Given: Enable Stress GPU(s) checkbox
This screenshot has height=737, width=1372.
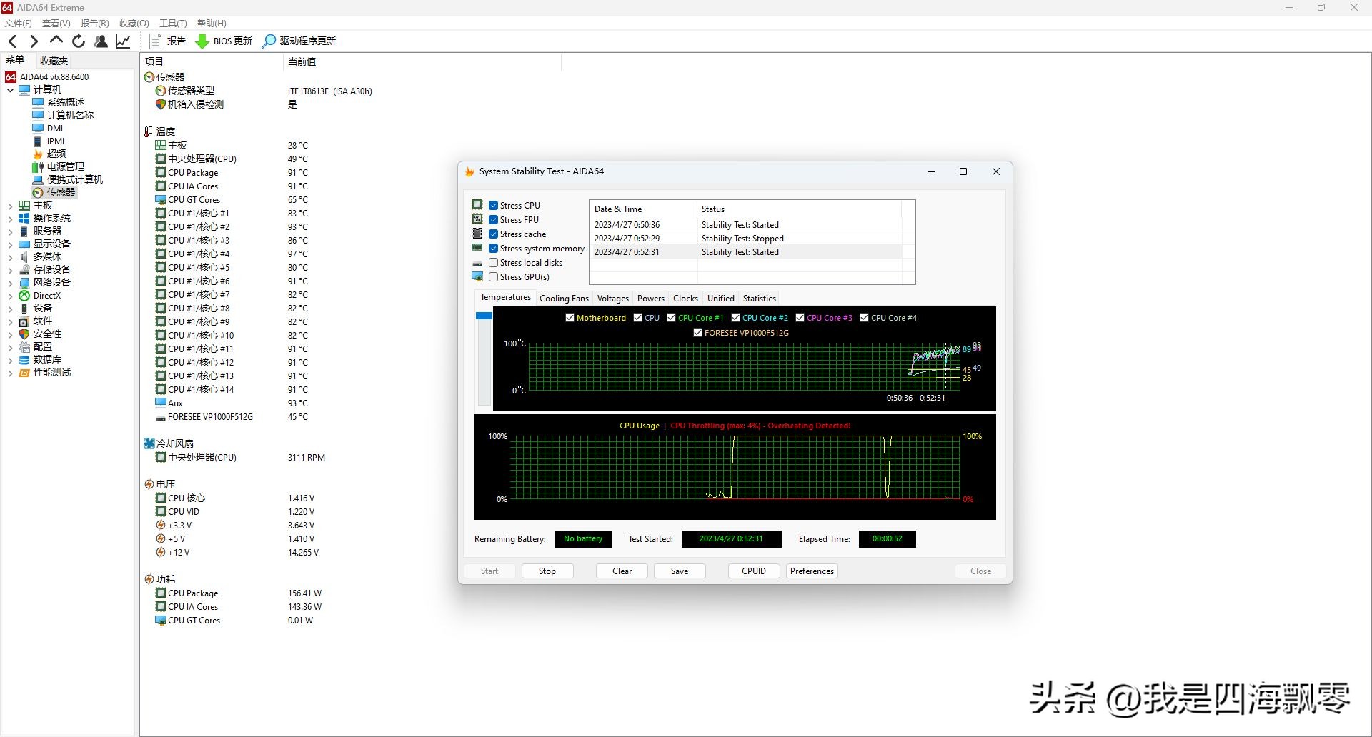Looking at the screenshot, I should click(494, 277).
